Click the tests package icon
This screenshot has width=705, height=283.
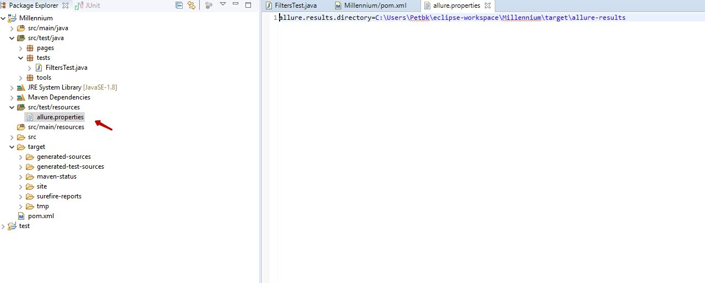pos(30,58)
